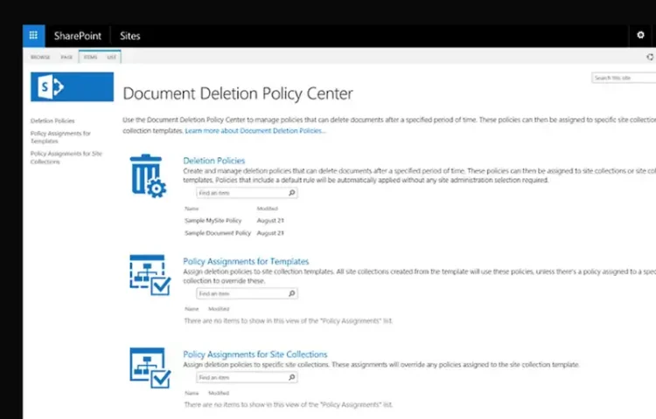Open the PAGE ribbon tab

coord(66,57)
